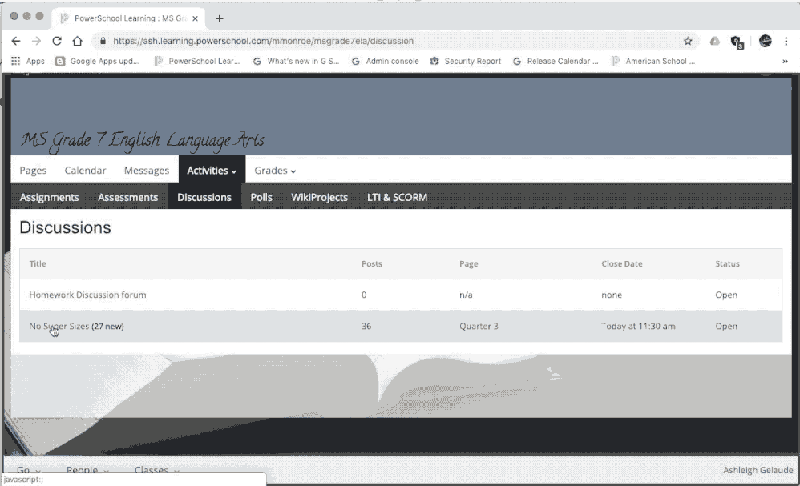Image resolution: width=800 pixels, height=486 pixels.
Task: Click the profile avatar icon in toolbar
Action: pyautogui.click(x=765, y=41)
